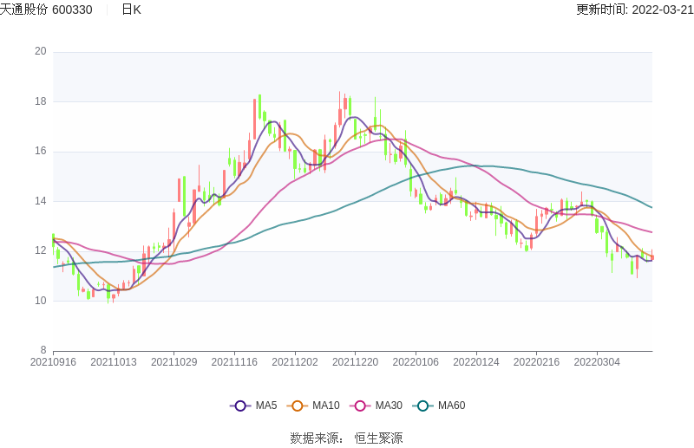
Task: Click the 更新时间 2022-03-21 timestamp
Action: (x=634, y=10)
